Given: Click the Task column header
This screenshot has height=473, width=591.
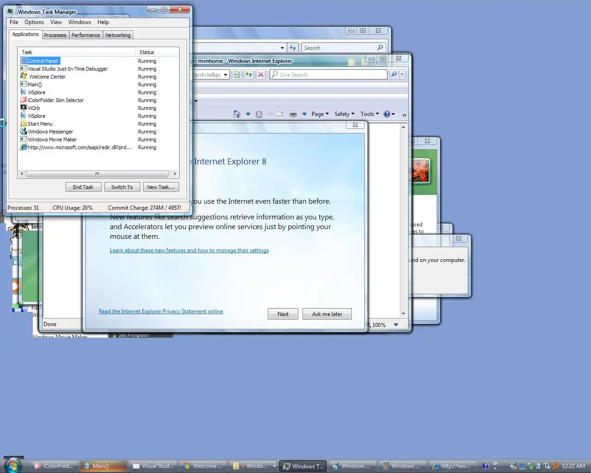Looking at the screenshot, I should (x=77, y=52).
